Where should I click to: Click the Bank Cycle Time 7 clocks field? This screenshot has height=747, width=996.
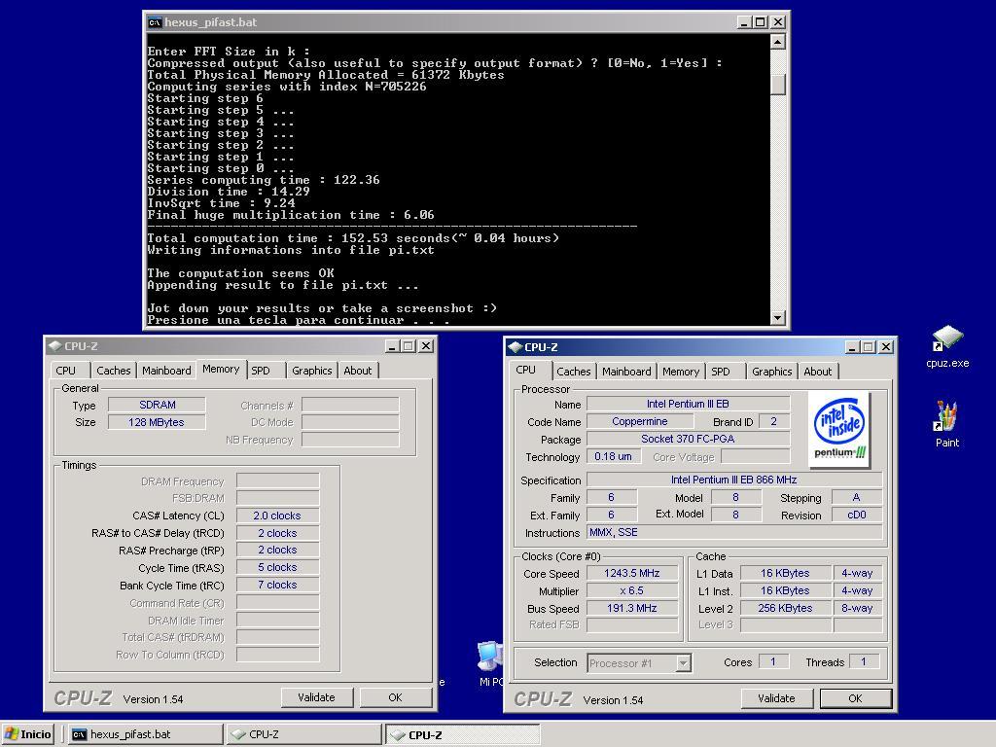277,585
